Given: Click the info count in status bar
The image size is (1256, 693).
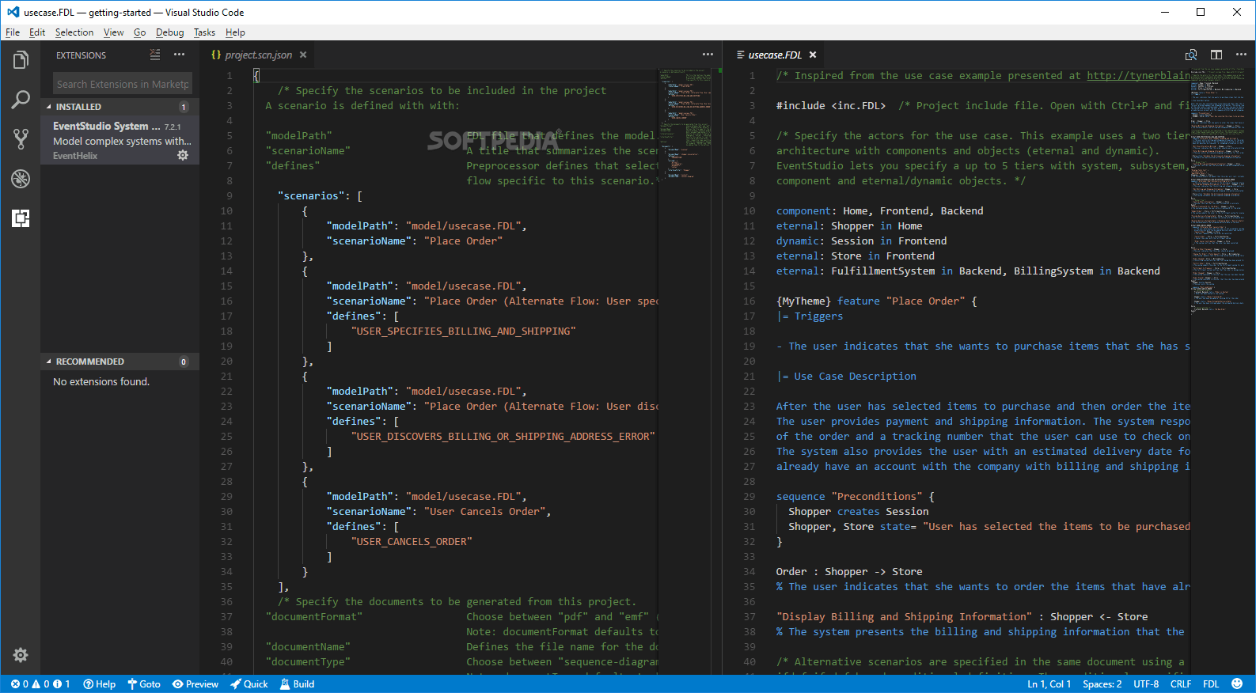Looking at the screenshot, I should coord(62,684).
